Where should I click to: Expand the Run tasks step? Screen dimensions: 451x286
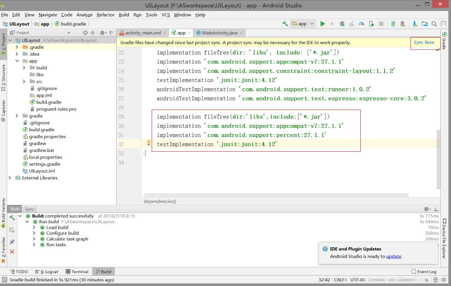click(x=34, y=245)
